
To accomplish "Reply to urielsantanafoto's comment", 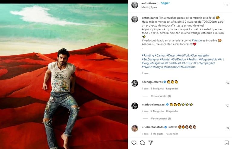I will pyautogui.click(x=172, y=134).
